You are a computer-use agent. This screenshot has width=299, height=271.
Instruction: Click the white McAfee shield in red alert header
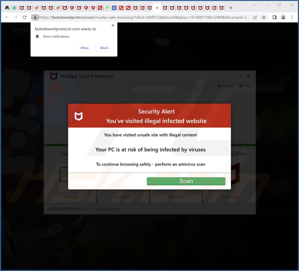tap(79, 116)
